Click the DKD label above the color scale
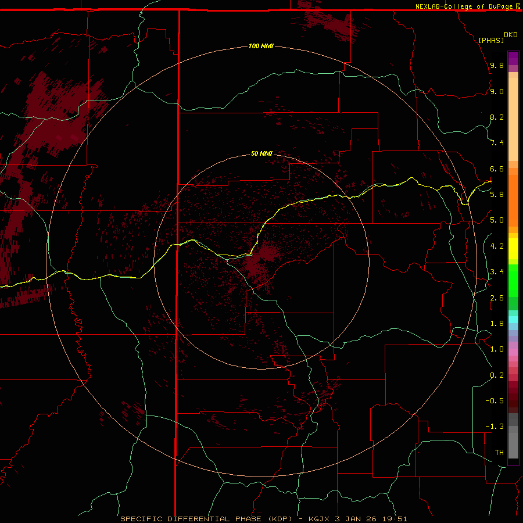Screen dimensions: 523x523 coord(511,35)
